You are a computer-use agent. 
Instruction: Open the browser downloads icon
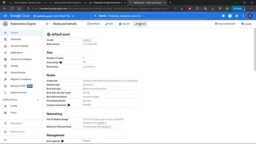[212, 8]
